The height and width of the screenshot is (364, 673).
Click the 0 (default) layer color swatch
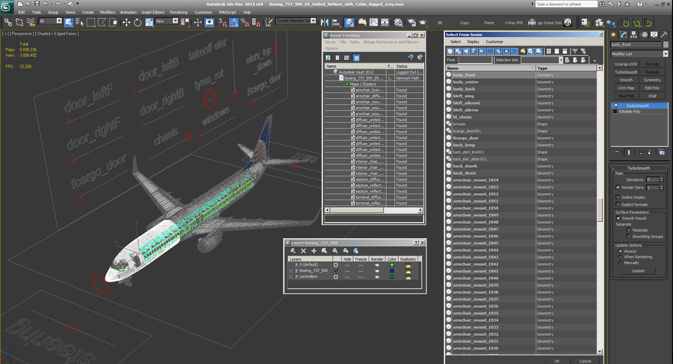[x=392, y=265]
